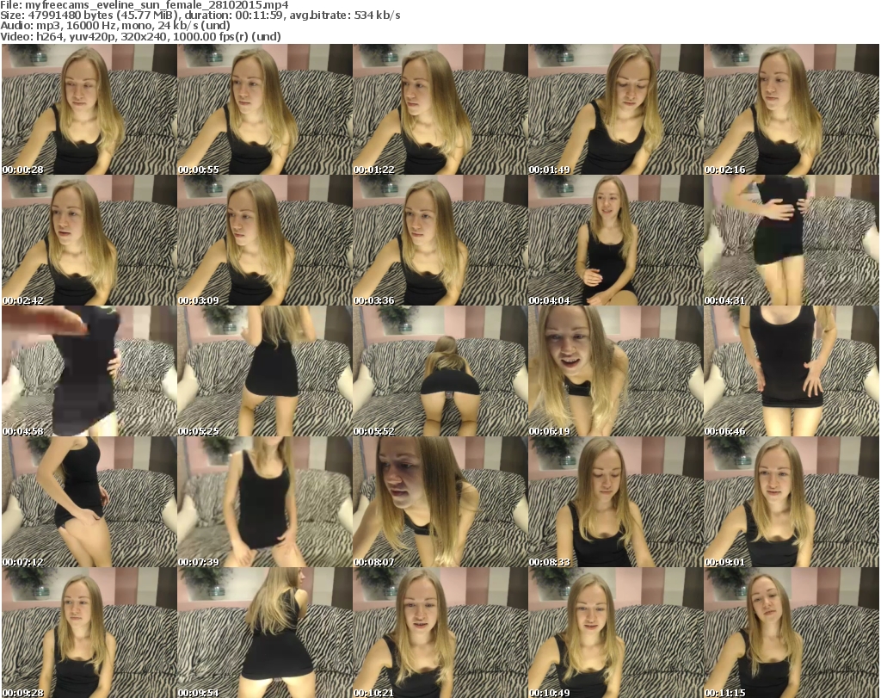Open the thumbnail stamped 00:09:28
The image size is (881, 698).
click(x=89, y=633)
